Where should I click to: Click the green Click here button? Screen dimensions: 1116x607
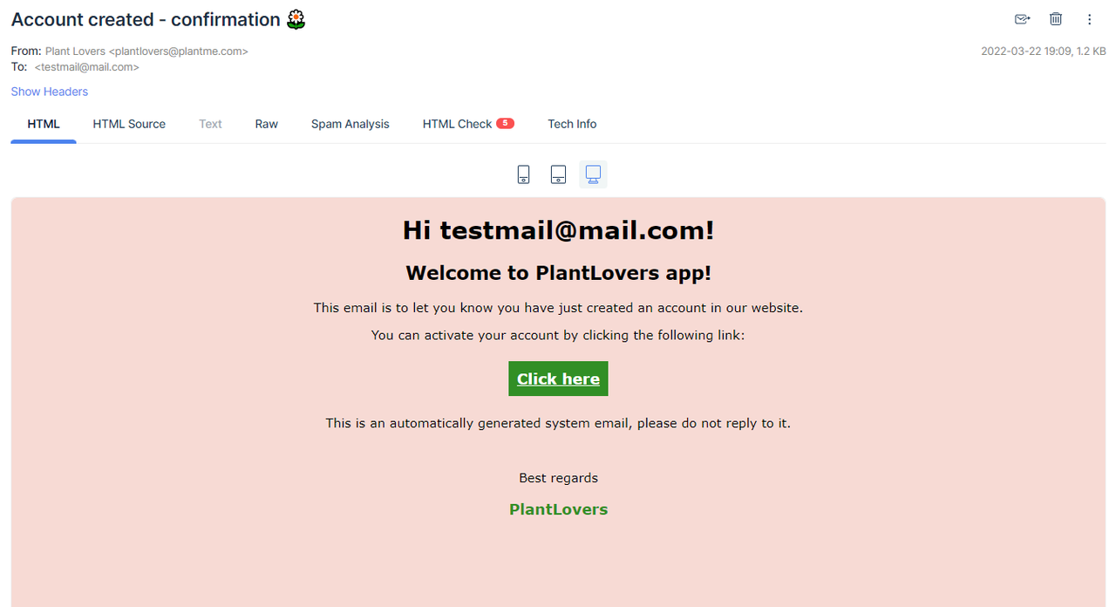click(558, 379)
